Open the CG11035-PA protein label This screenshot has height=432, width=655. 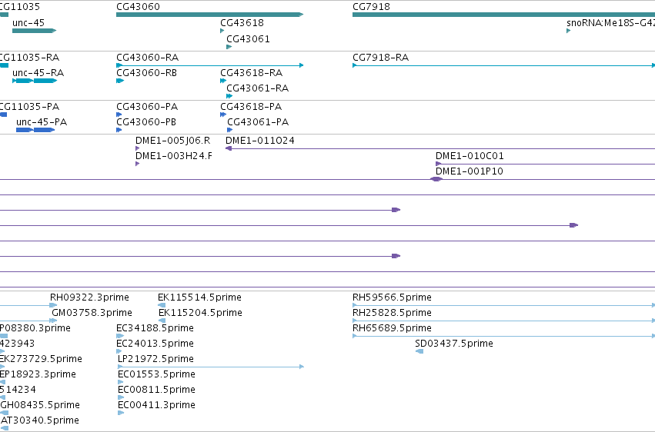(x=28, y=107)
